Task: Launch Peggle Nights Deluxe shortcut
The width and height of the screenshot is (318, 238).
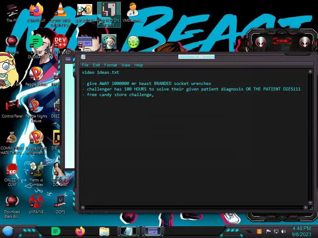Action: click(x=36, y=111)
